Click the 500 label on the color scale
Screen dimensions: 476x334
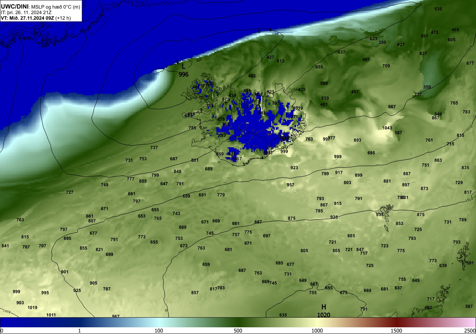pos(238,331)
